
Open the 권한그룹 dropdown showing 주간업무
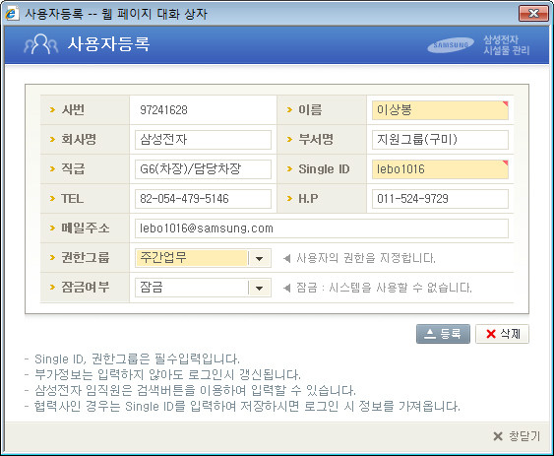(203, 258)
